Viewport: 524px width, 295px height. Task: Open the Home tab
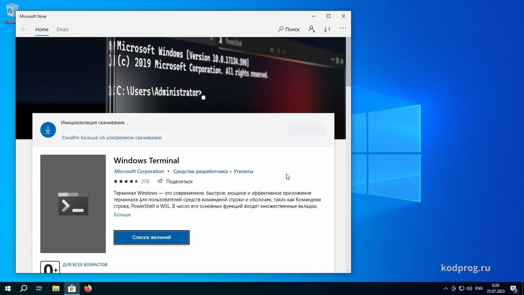point(42,29)
